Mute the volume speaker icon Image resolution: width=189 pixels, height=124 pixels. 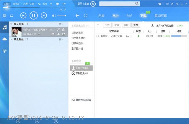55,15
